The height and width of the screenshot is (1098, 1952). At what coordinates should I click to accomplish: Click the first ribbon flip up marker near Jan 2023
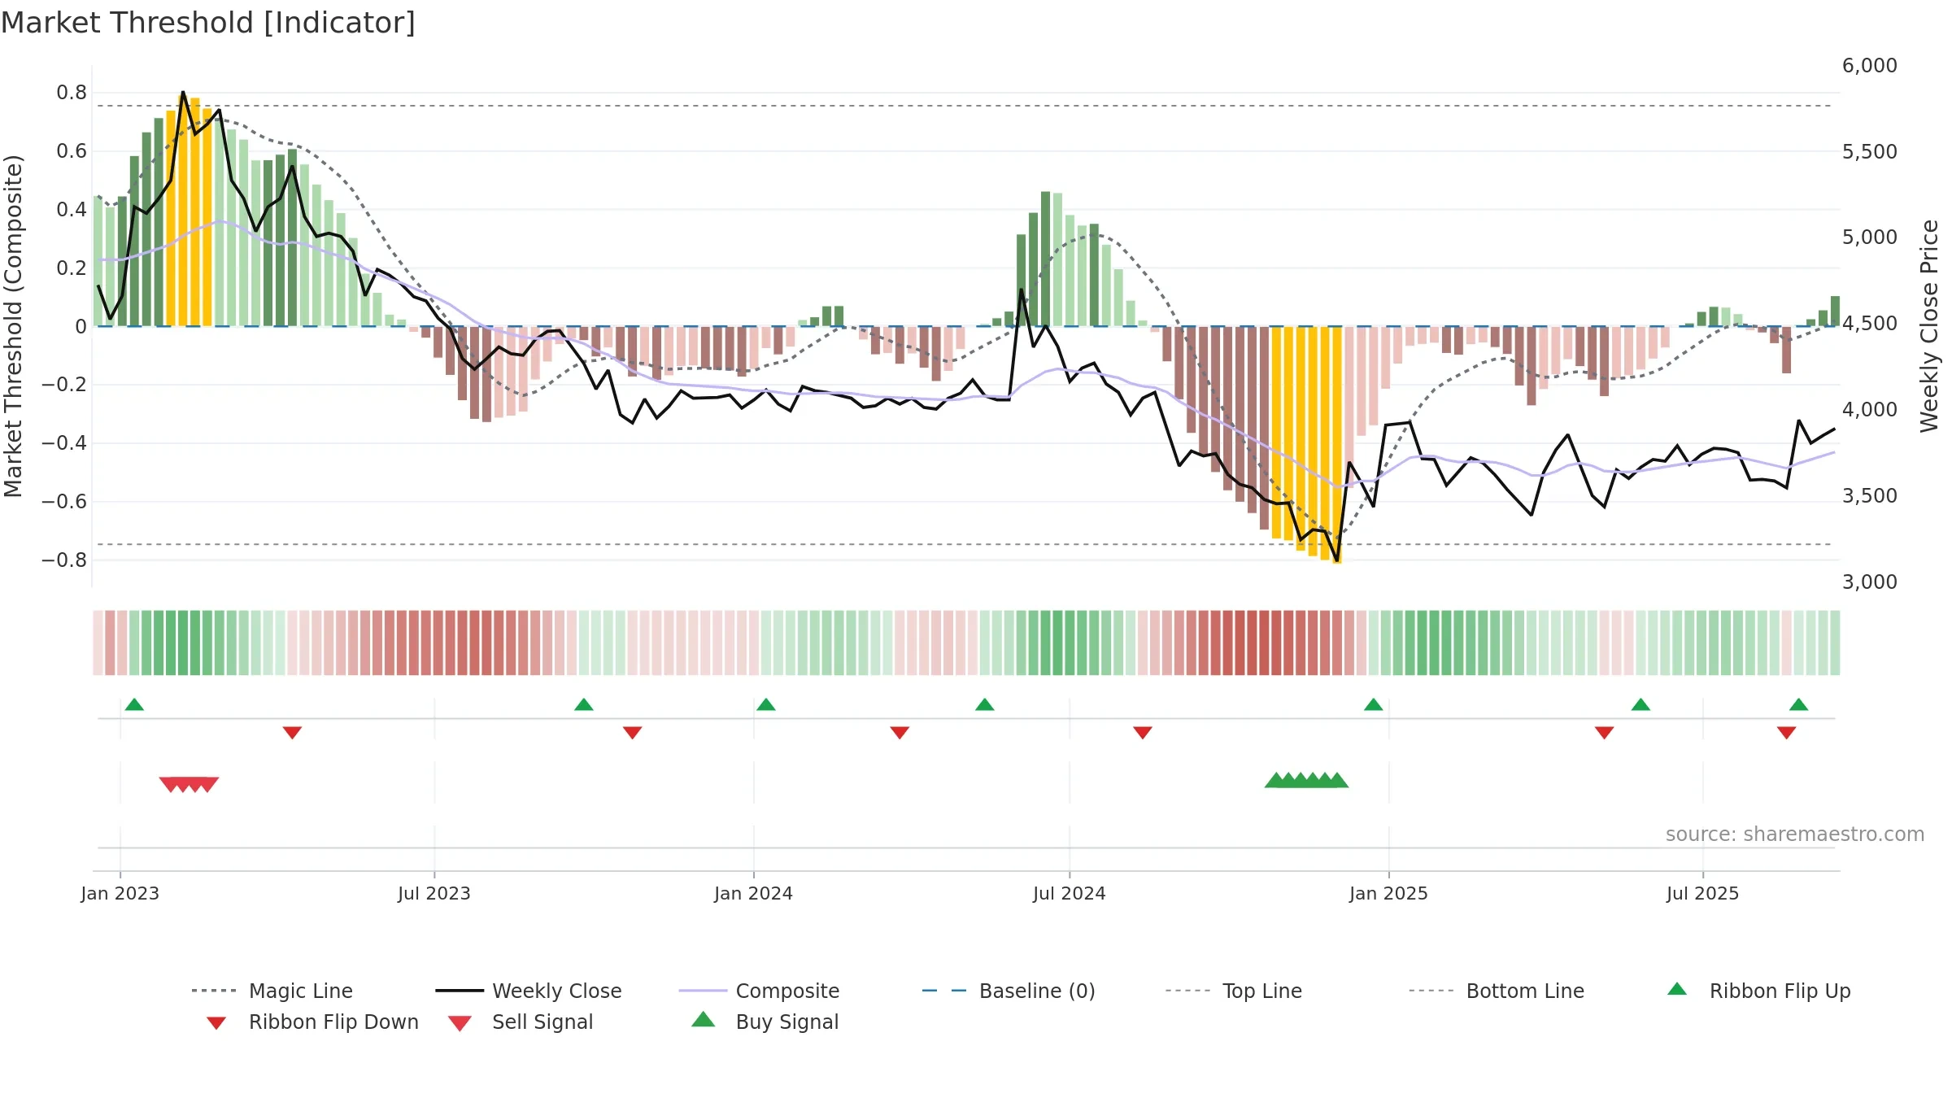tap(134, 704)
